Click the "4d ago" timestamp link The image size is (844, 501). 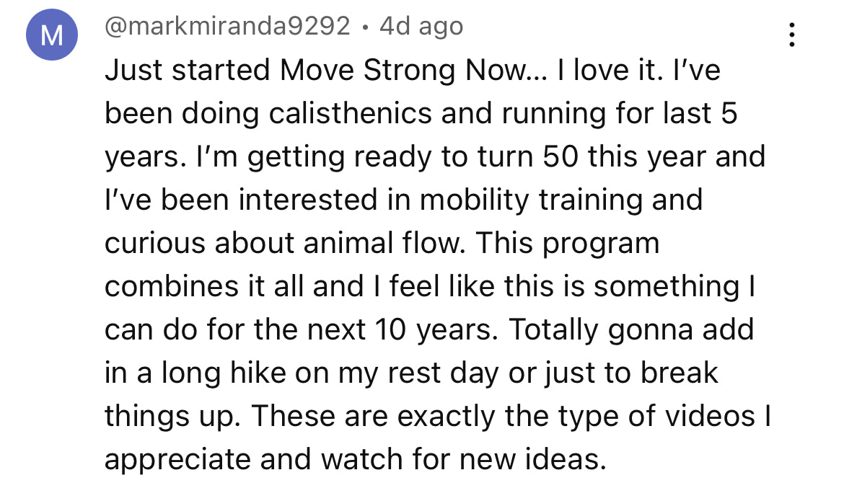[421, 27]
